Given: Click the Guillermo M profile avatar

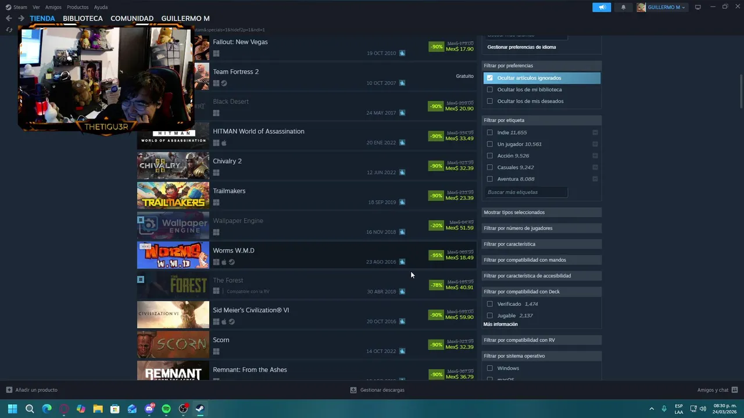Looking at the screenshot, I should (x=641, y=7).
